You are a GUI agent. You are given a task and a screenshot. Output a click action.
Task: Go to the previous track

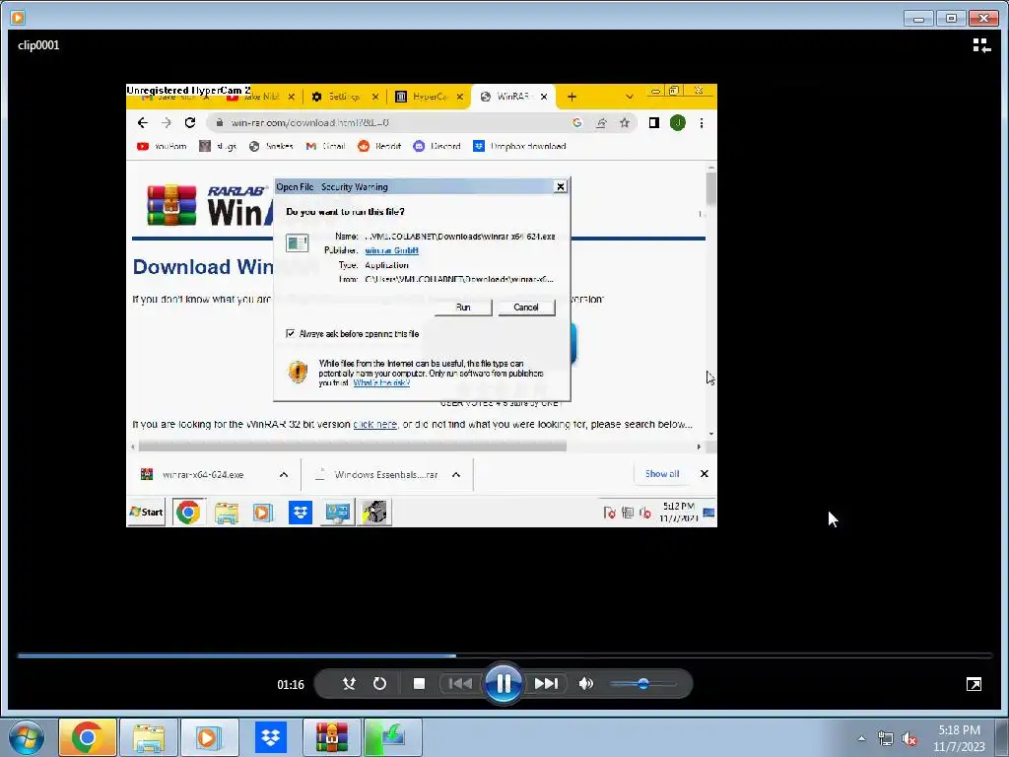[x=460, y=684]
